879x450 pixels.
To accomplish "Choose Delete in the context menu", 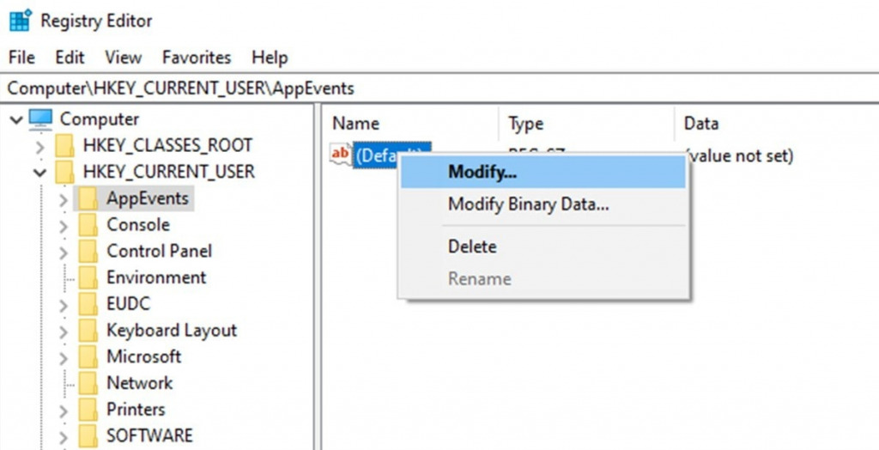I will (472, 246).
